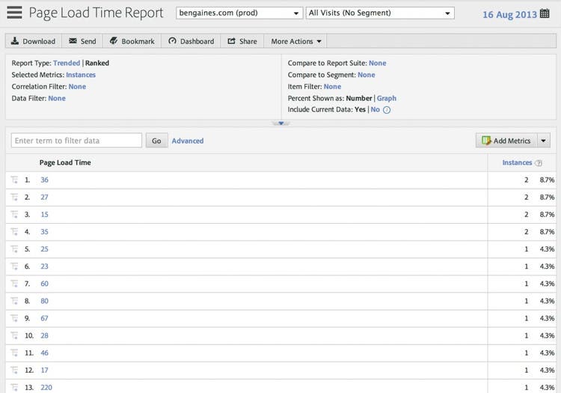
Task: Click the Send envelope button
Action: (82, 41)
